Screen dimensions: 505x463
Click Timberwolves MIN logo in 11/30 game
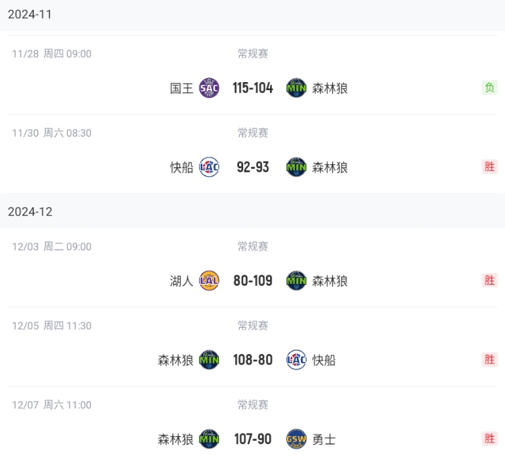296,167
